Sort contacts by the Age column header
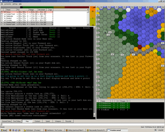 (50, 10)
